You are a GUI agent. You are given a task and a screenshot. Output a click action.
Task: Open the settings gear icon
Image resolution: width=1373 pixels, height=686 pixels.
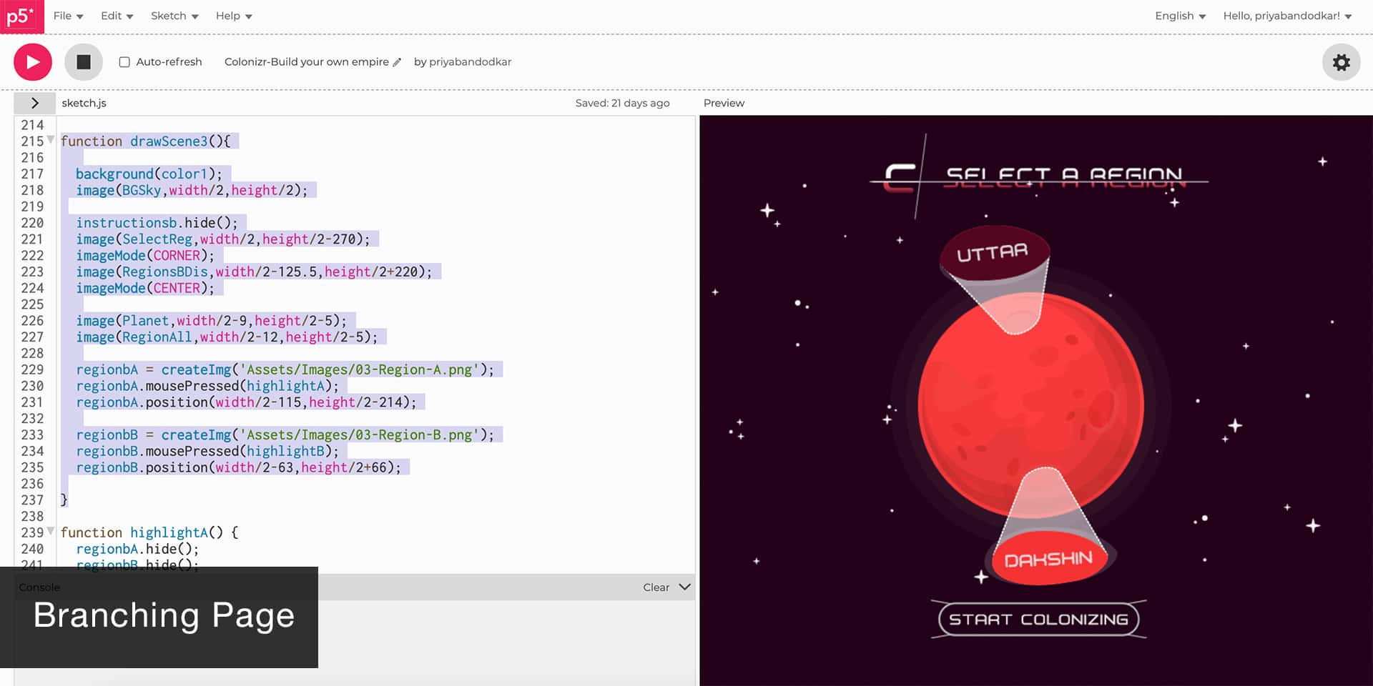(1341, 62)
